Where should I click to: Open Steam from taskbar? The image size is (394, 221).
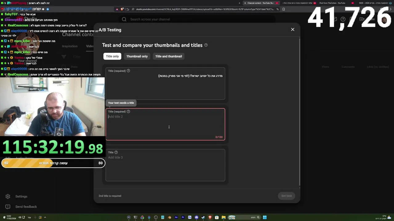tap(203, 217)
